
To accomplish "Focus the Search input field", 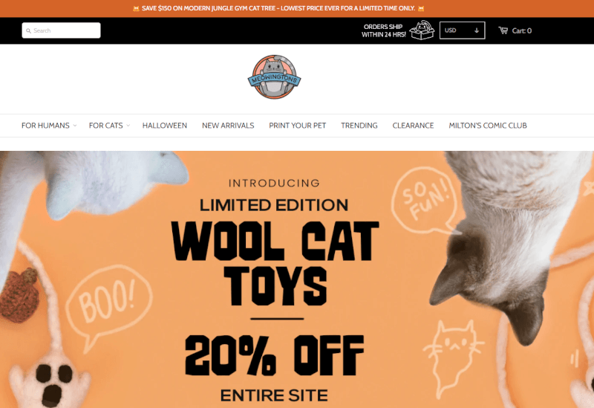I will point(62,30).
